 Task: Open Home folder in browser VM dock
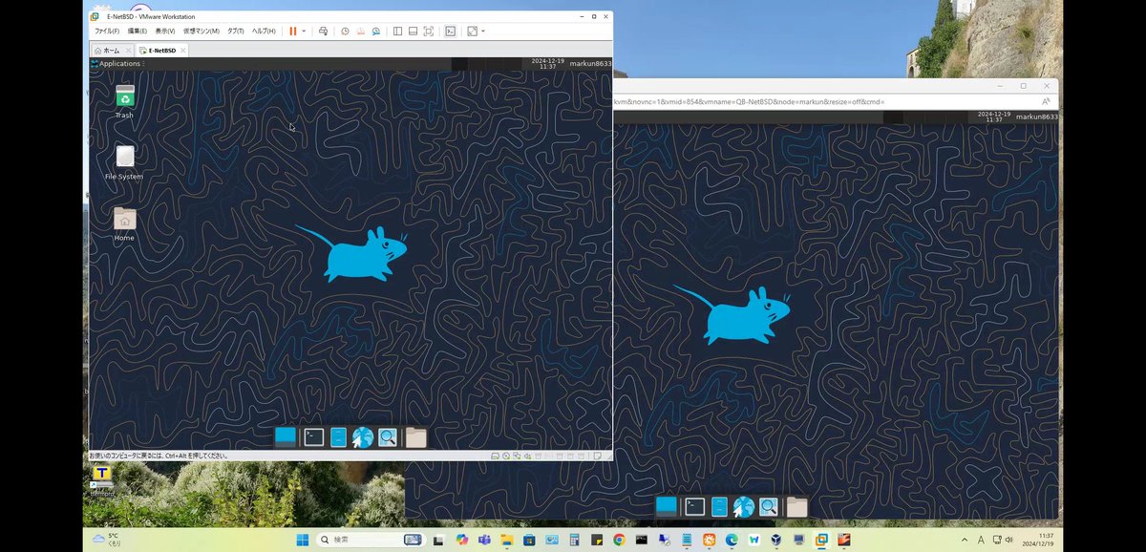click(796, 506)
